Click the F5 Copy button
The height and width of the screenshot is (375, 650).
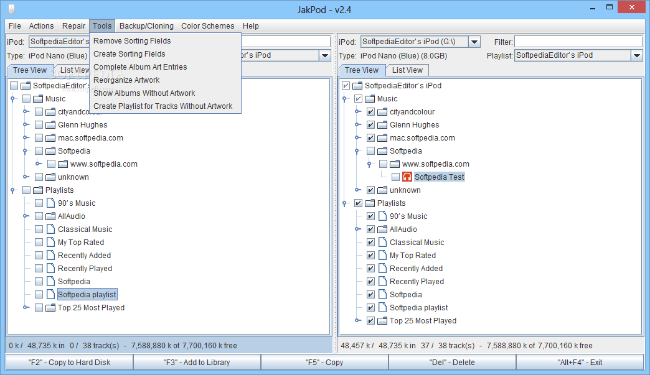click(x=324, y=363)
